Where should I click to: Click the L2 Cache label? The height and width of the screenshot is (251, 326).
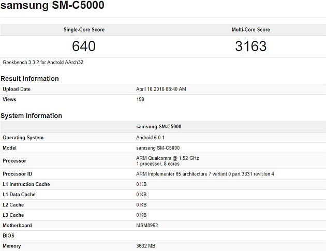pyautogui.click(x=13, y=205)
